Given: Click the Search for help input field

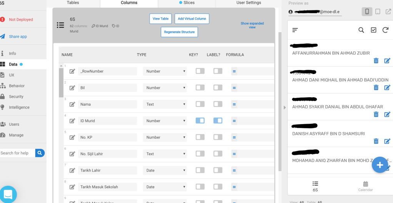Looking at the screenshot, I should (x=17, y=153).
